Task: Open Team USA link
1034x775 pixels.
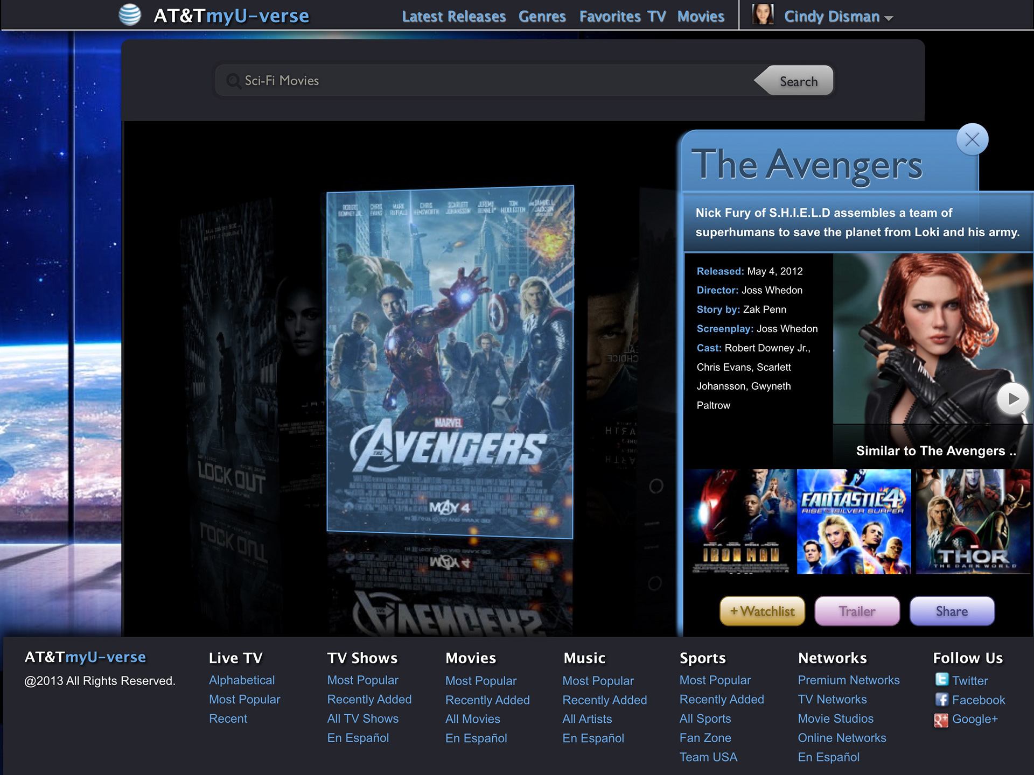Action: pyautogui.click(x=708, y=757)
